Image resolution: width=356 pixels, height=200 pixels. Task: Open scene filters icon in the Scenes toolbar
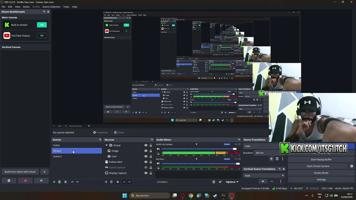click(x=66, y=182)
